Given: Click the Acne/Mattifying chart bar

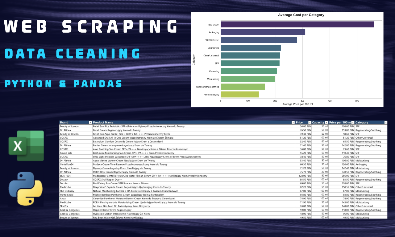Looking at the screenshot, I should 240,95.
